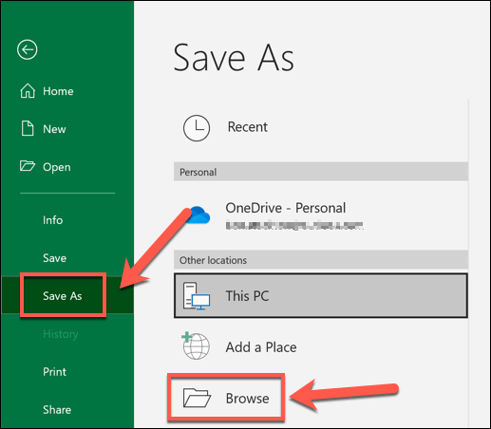This screenshot has height=429, width=491.
Task: Select Save As in the sidebar
Action: coord(63,296)
